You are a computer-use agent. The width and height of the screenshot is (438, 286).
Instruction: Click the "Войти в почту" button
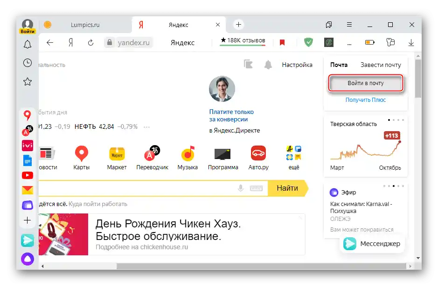point(365,83)
